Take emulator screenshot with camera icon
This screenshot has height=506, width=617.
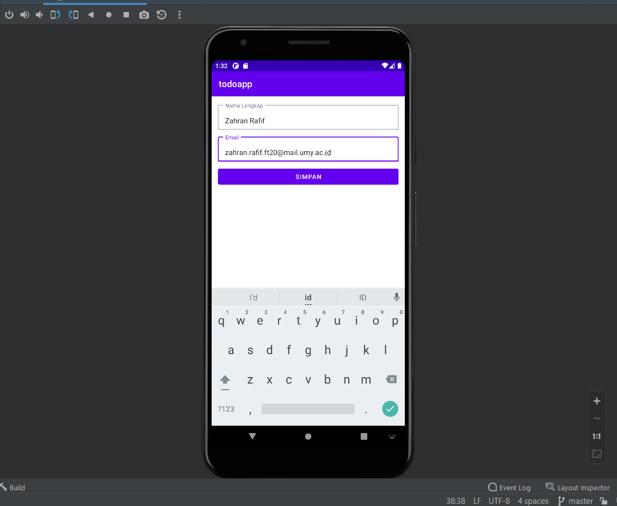[144, 15]
